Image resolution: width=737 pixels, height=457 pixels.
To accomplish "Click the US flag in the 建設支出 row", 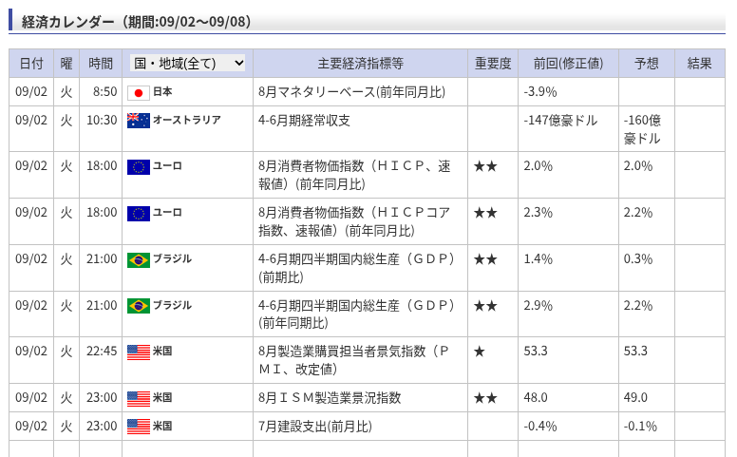I will (139, 427).
